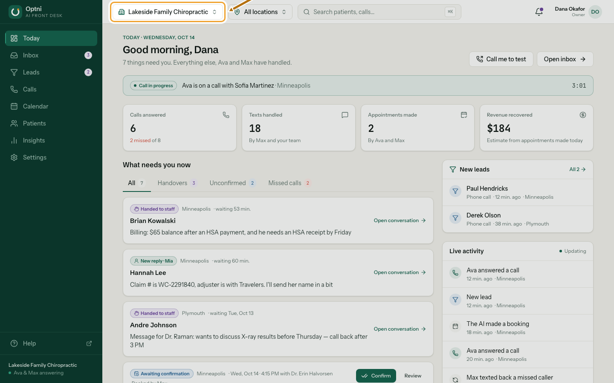Open conversation for Brian Kowalski
The image size is (614, 383).
pos(400,220)
